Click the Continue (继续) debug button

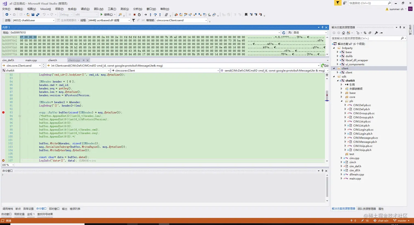coord(107,15)
